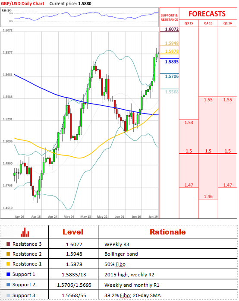Click the Q3 15 forecast column header
The height and width of the screenshot is (301, 239).
[x=189, y=23]
